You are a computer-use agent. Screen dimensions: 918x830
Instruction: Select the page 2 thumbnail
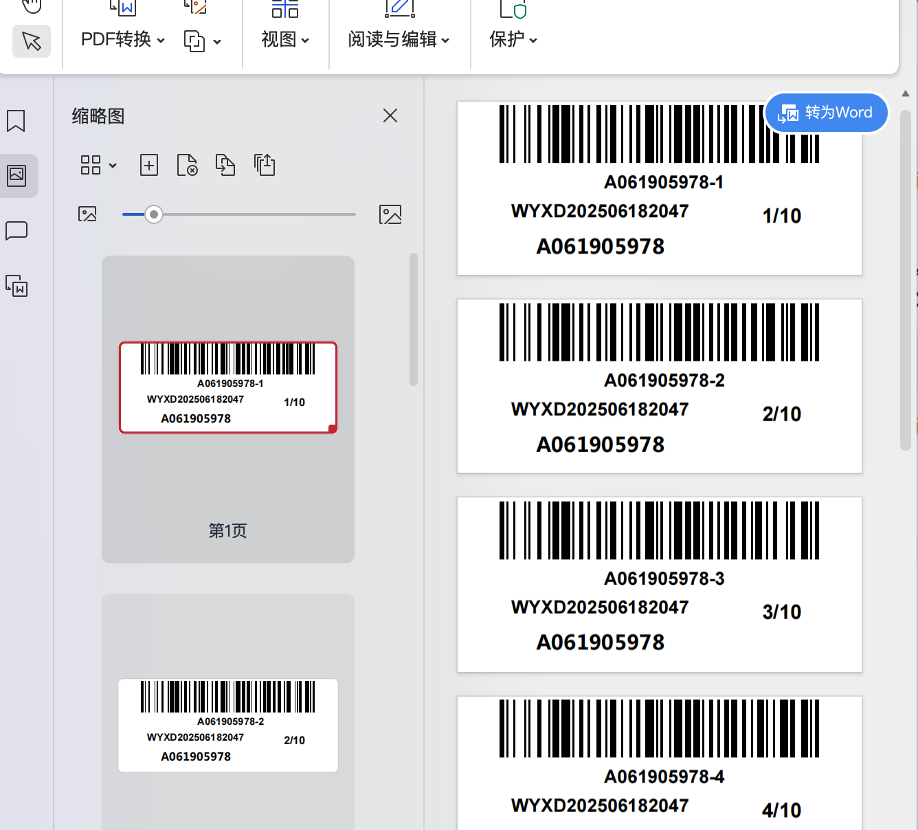228,725
